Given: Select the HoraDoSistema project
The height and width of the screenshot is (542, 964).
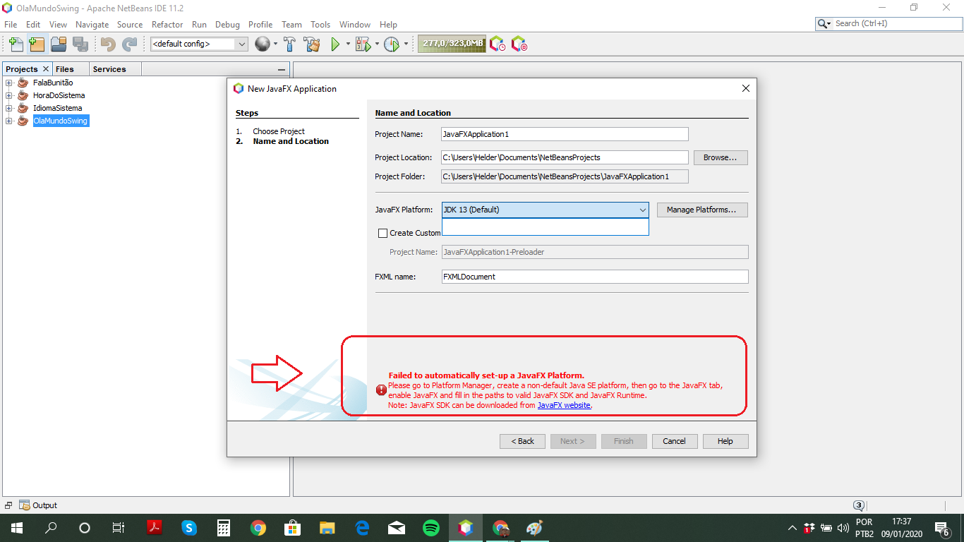Looking at the screenshot, I should coord(59,95).
